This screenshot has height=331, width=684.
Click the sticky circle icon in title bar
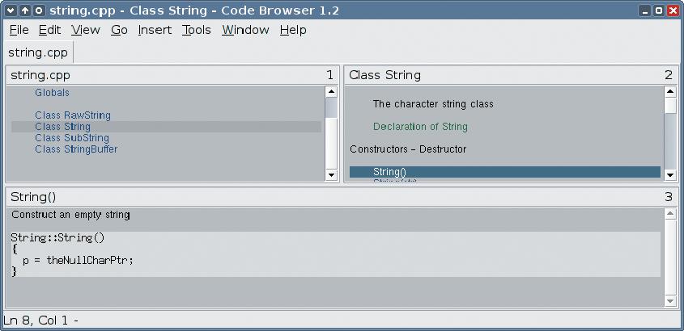point(39,10)
